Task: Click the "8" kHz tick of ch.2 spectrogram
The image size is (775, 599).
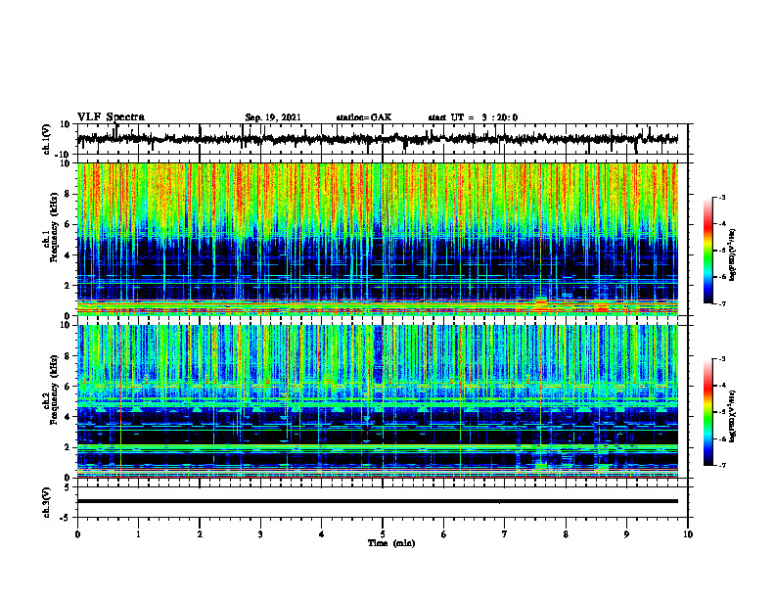Action: [68, 356]
